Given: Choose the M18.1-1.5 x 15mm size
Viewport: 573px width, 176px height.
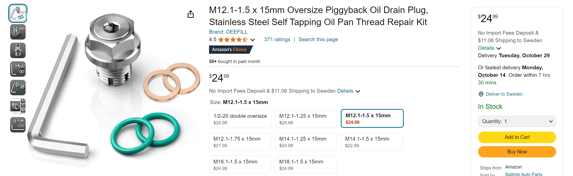Looking at the screenshot, I should [306, 165].
